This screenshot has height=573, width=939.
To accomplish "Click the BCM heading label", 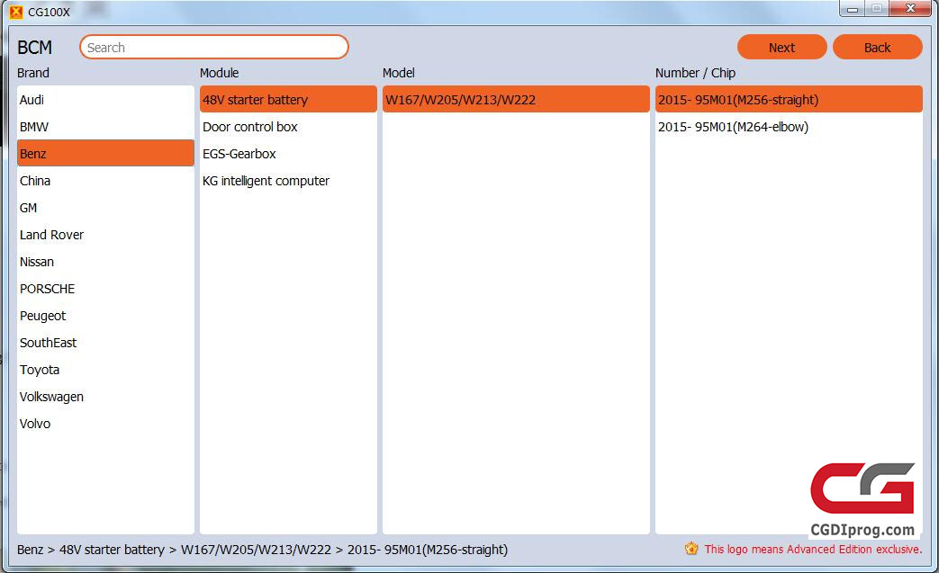I will click(x=35, y=48).
